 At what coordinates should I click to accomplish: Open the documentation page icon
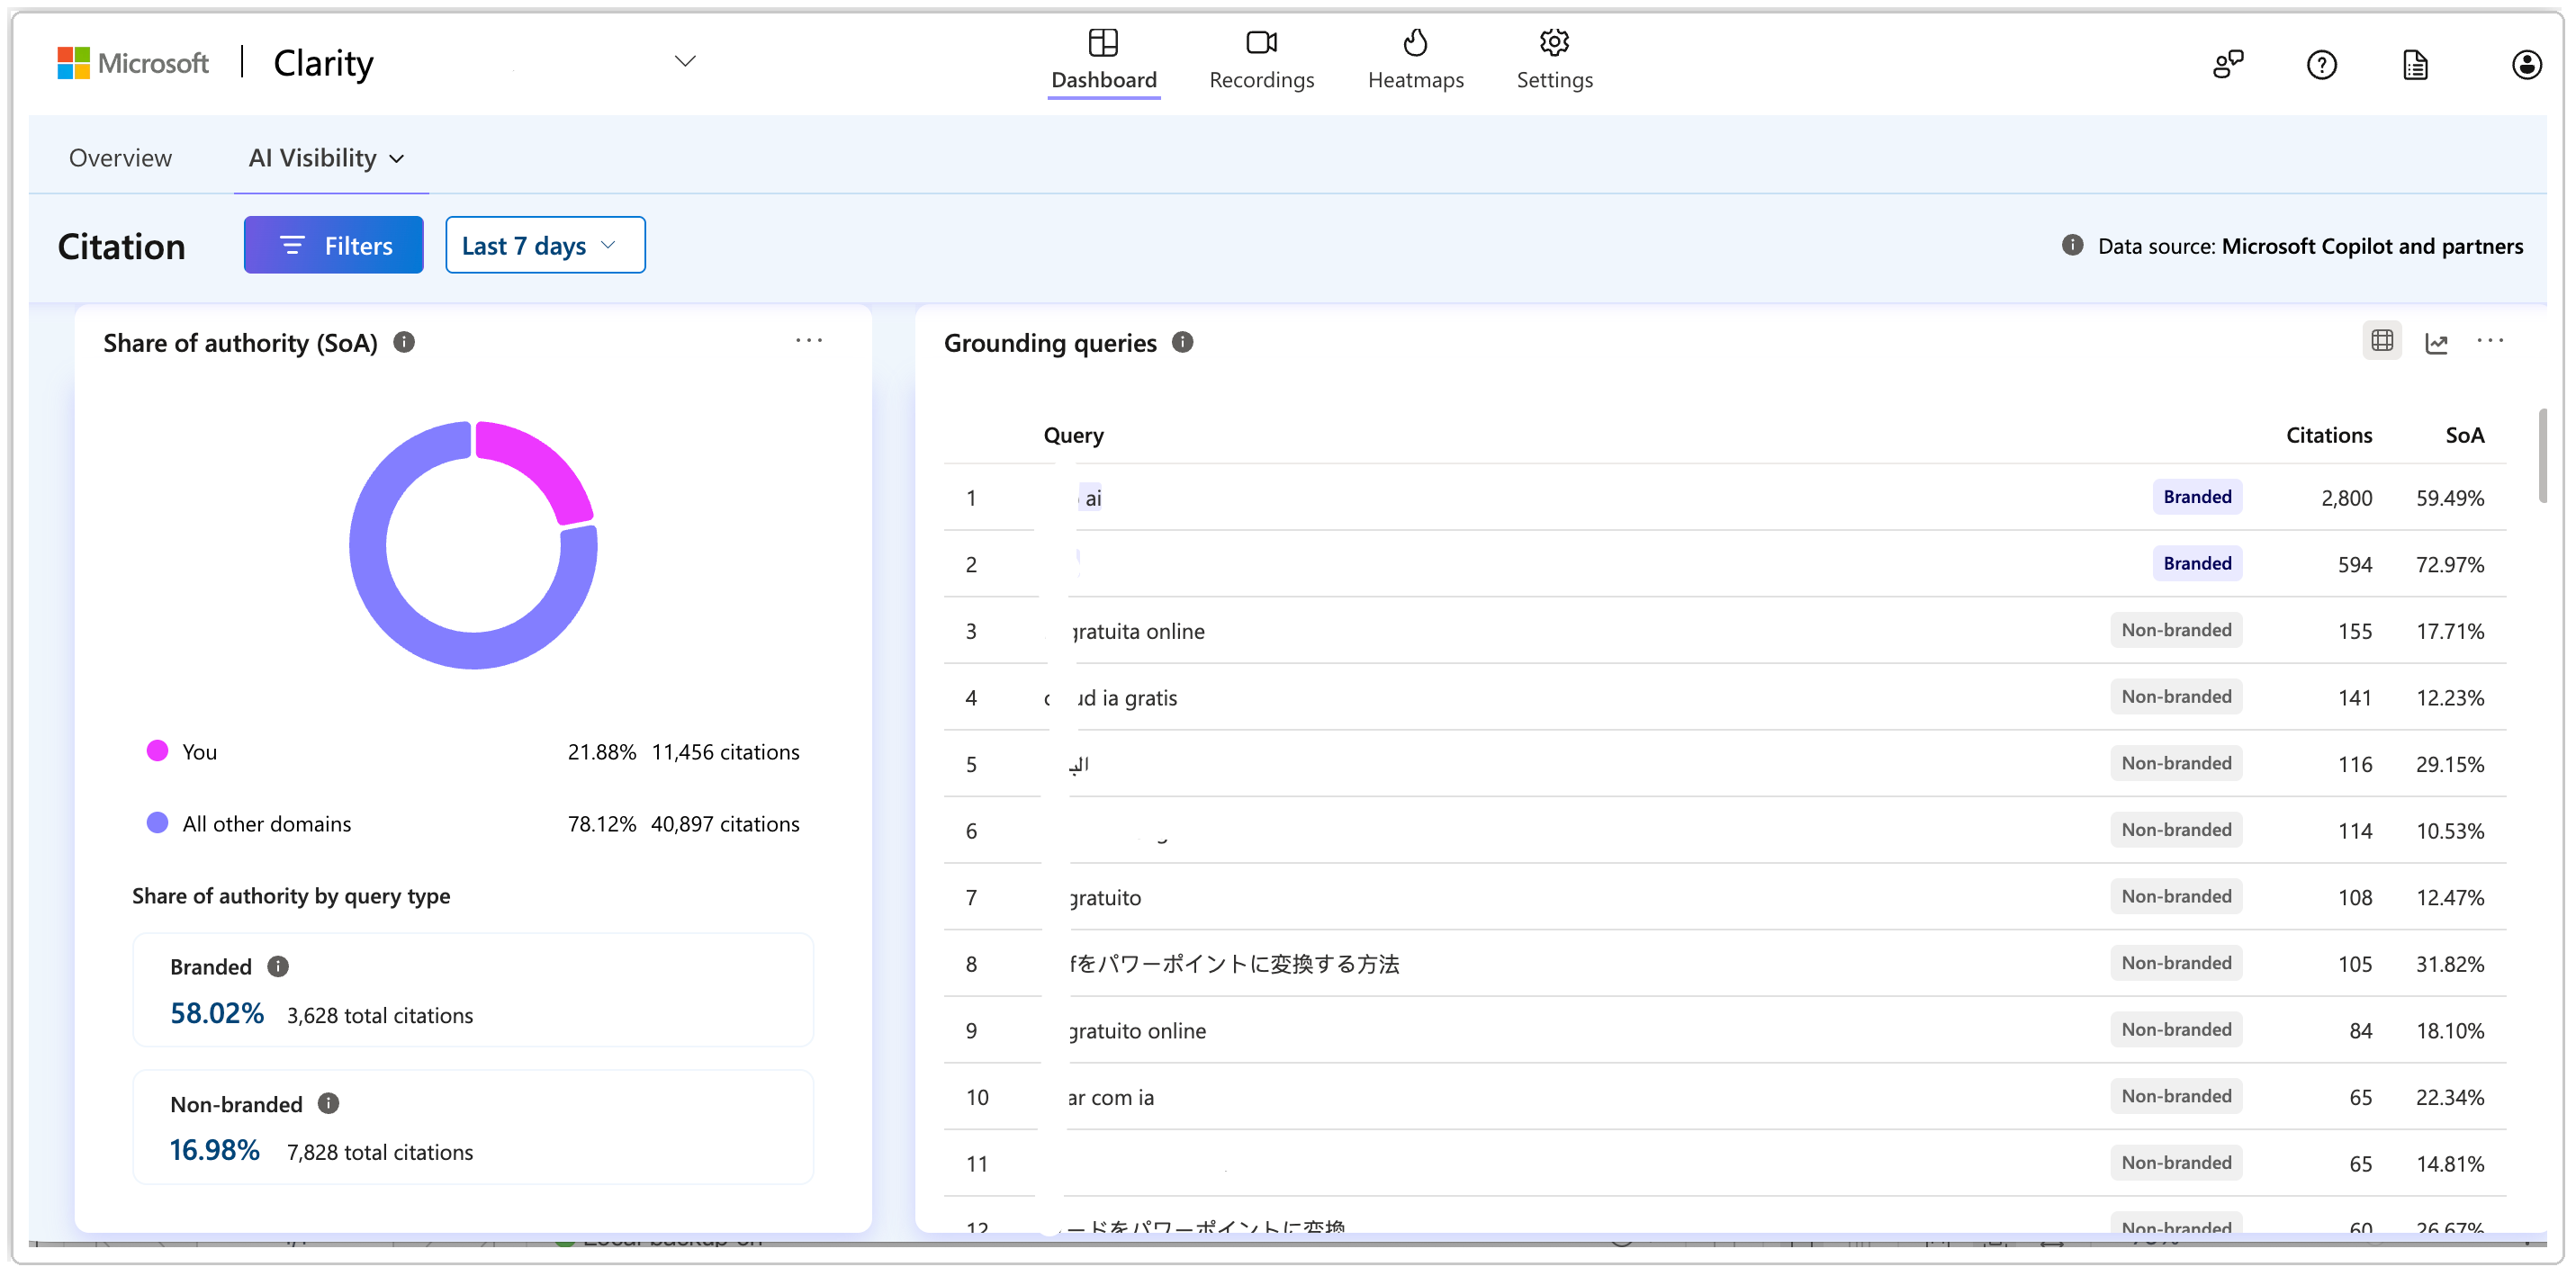pos(2415,65)
